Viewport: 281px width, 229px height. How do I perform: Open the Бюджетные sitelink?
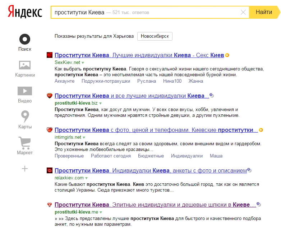click(x=151, y=156)
